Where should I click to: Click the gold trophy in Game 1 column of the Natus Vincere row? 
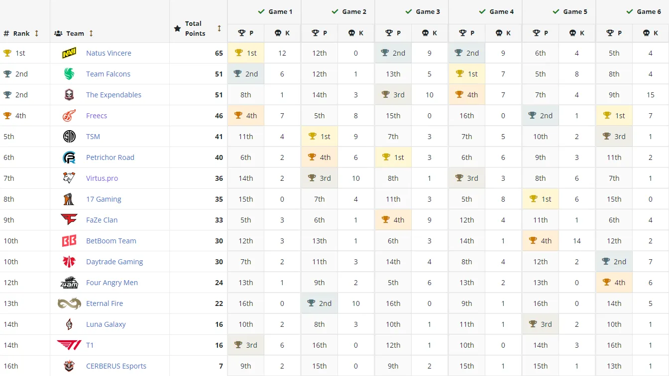tap(238, 53)
